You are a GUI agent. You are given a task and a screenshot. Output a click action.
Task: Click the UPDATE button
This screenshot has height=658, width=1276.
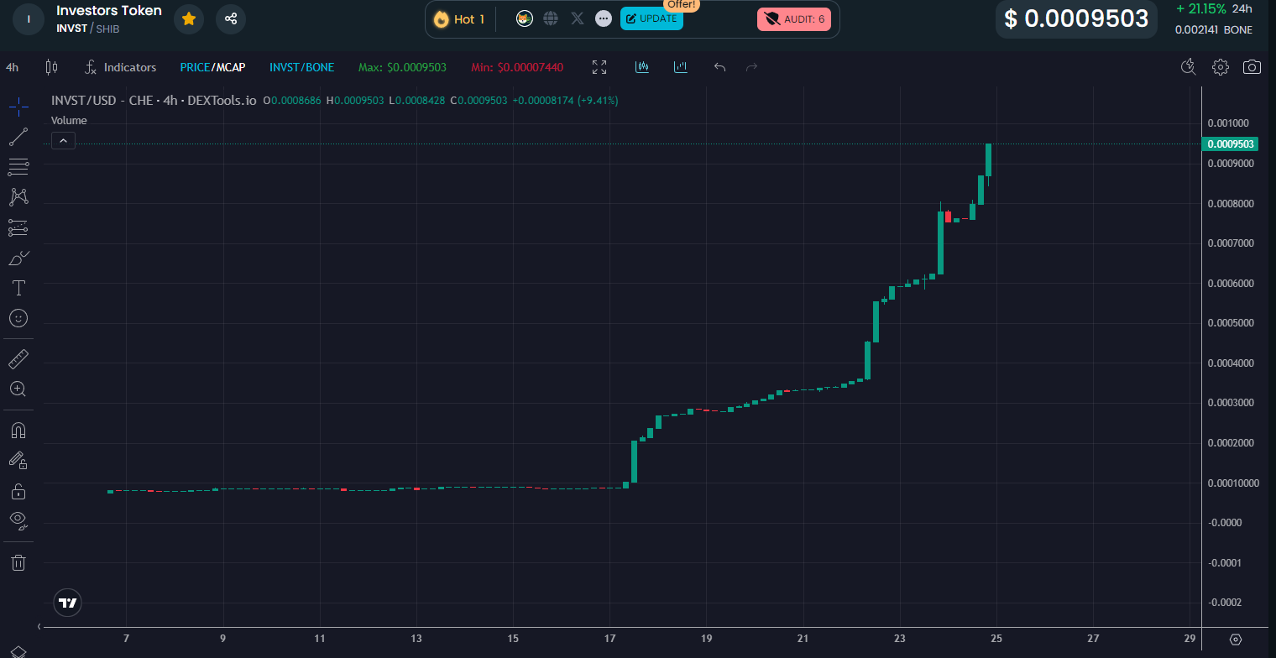(651, 18)
